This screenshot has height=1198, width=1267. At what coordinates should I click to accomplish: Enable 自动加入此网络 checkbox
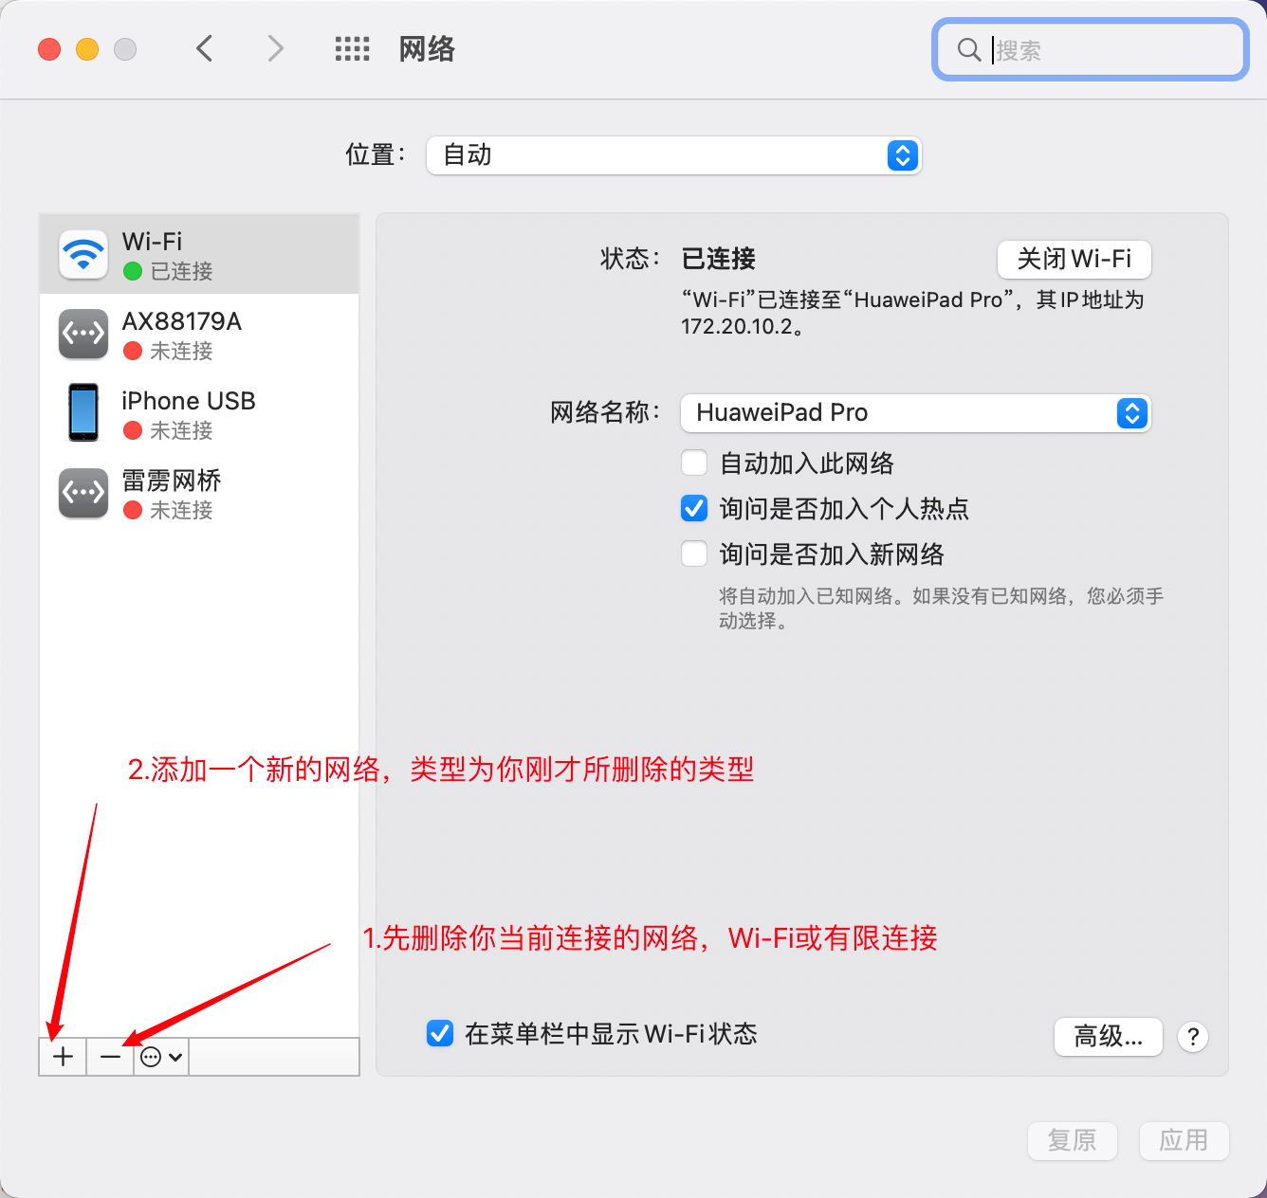(x=694, y=463)
